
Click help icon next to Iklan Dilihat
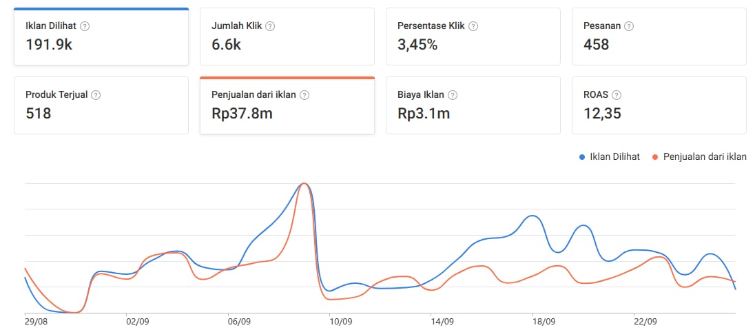coord(85,26)
